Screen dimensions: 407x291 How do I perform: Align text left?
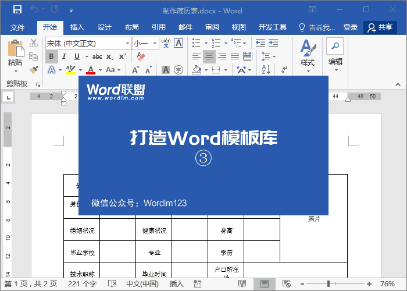click(x=197, y=56)
